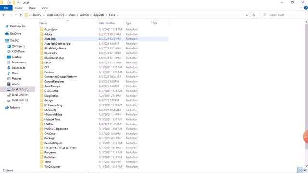Select the Packages folder name
This screenshot has height=173, width=308.
coord(50,138)
